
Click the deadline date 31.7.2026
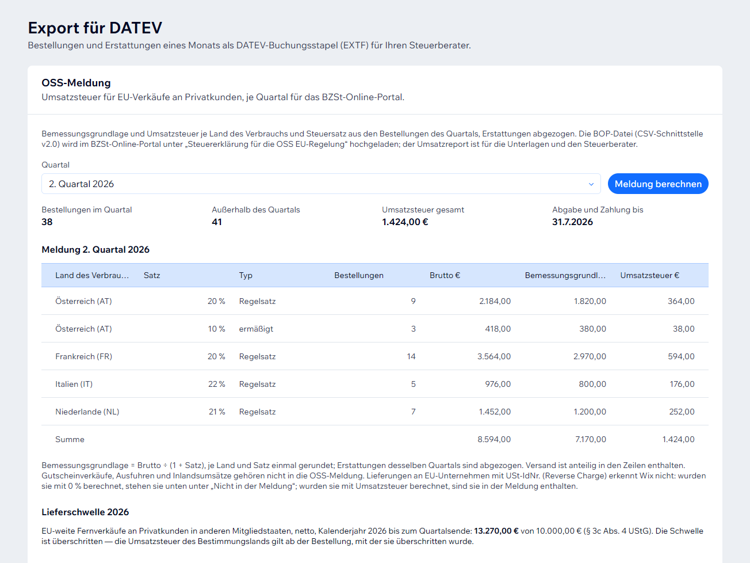coord(572,222)
